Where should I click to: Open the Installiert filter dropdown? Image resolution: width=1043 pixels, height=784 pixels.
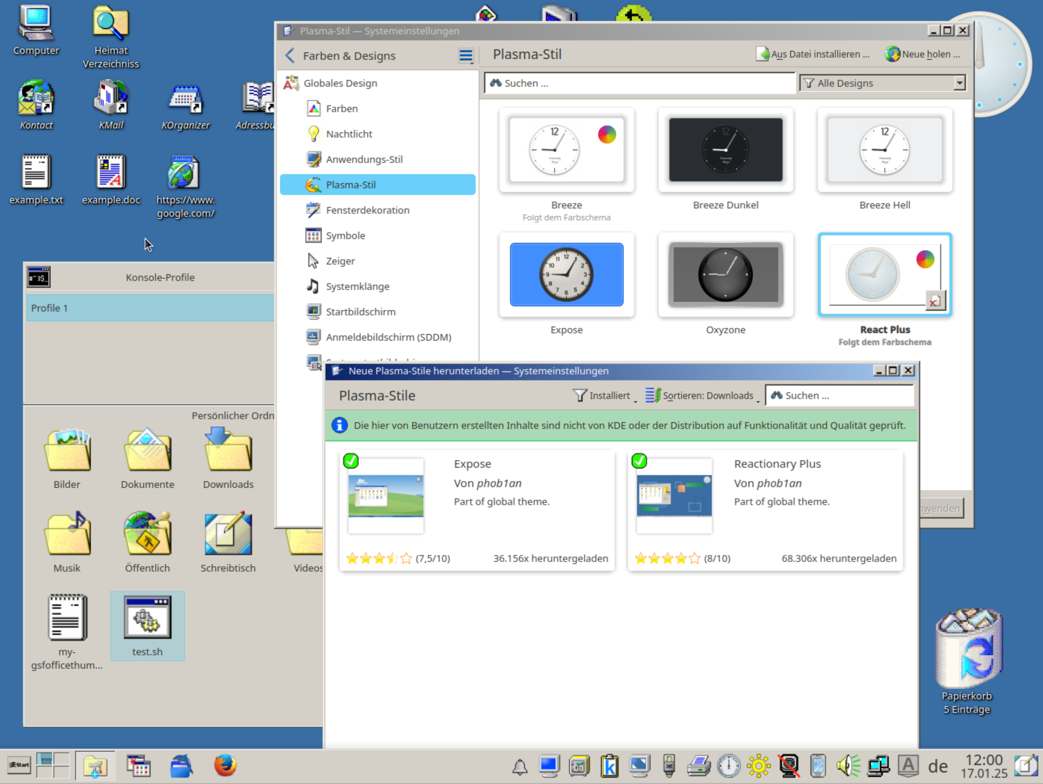click(605, 395)
